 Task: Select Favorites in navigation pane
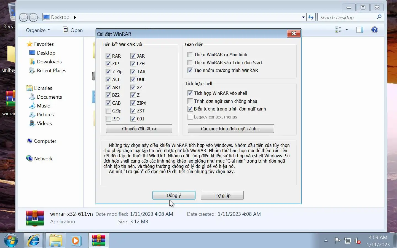40,44
